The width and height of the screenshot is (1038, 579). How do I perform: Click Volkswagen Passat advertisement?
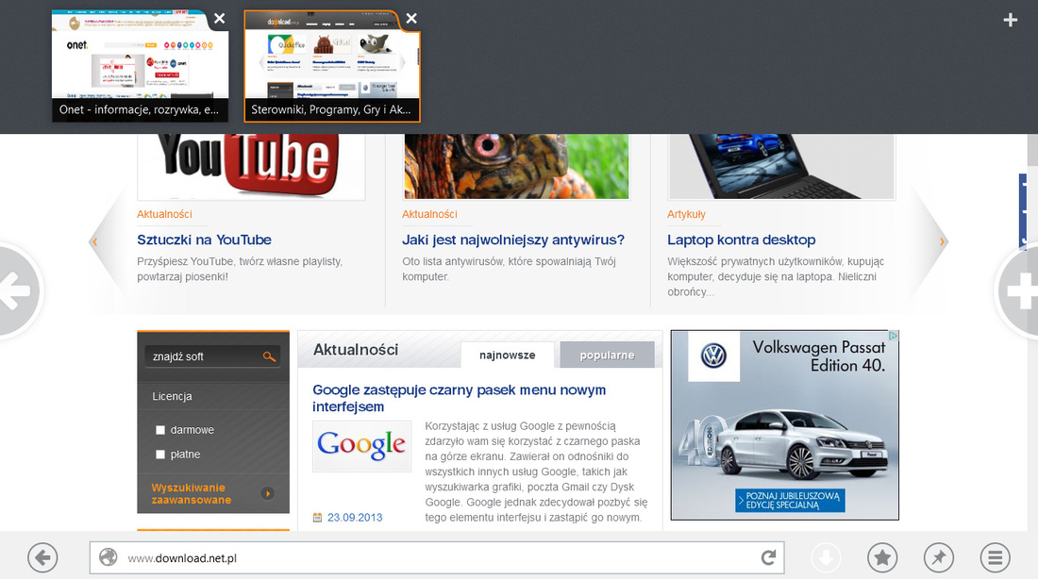[x=784, y=425]
